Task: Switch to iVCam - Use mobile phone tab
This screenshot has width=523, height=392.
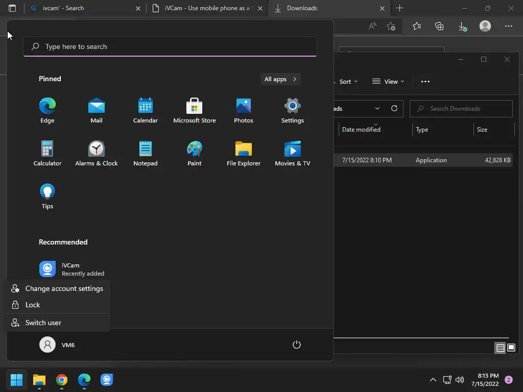Action: [207, 8]
